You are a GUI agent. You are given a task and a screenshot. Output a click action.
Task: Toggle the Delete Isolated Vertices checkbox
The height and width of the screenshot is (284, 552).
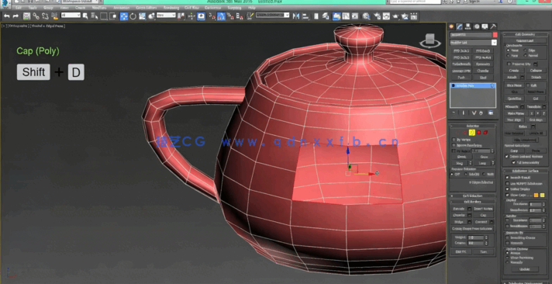507,157
